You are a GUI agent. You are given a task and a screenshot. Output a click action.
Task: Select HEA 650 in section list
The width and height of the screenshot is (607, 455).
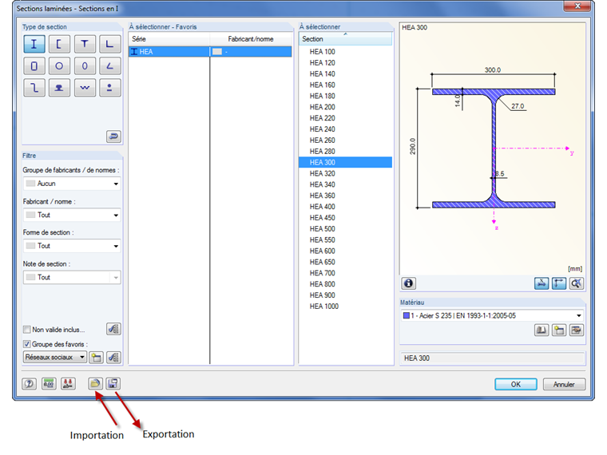tap(345, 263)
